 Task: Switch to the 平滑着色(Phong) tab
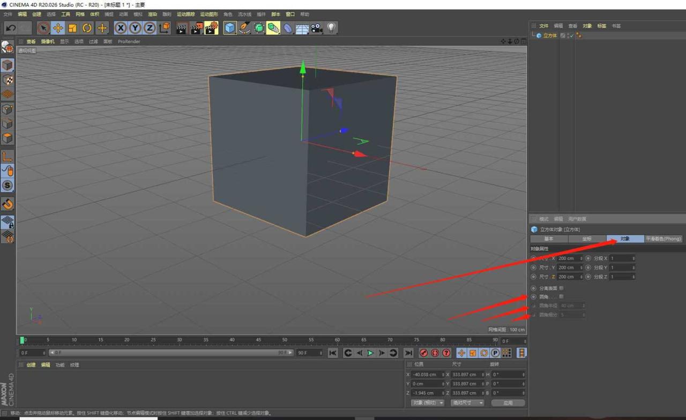(x=663, y=239)
